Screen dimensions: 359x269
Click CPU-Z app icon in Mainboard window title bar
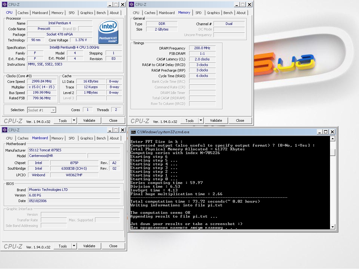(x=5, y=130)
